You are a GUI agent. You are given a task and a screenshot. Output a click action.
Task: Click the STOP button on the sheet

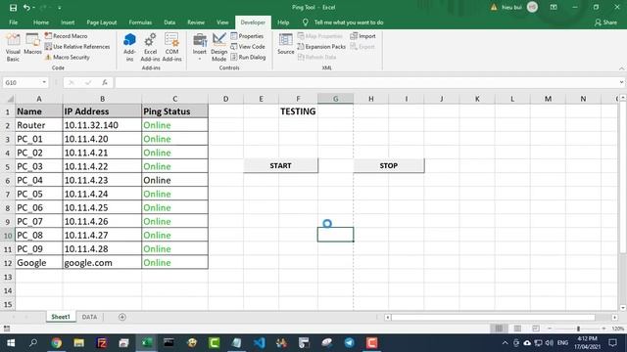click(x=389, y=165)
